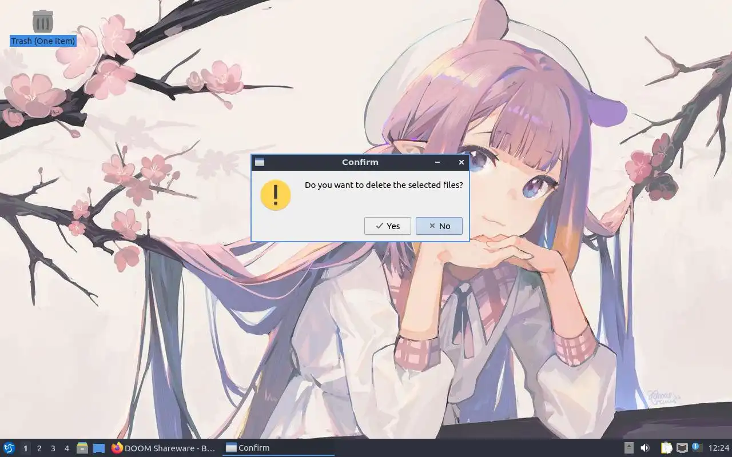Open the removable media eject tray icon
The height and width of the screenshot is (457, 732).
point(628,448)
